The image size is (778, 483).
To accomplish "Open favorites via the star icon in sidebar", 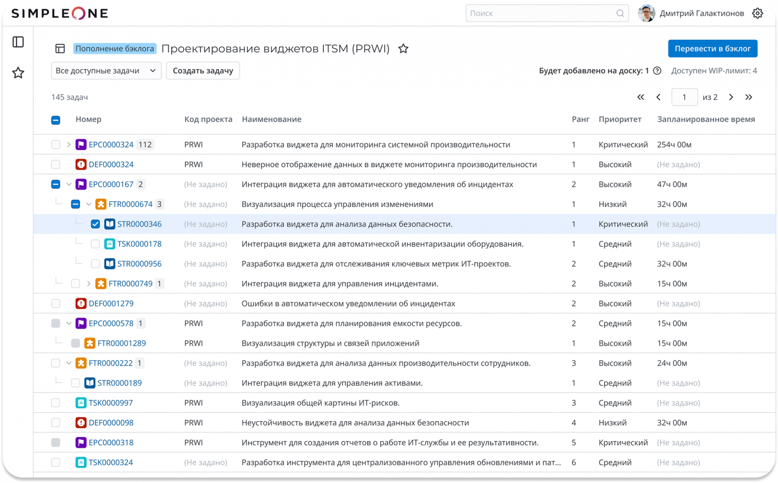I will 18,73.
